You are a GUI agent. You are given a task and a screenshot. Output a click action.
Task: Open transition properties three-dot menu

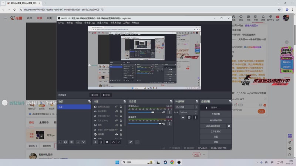pyautogui.click(x=195, y=117)
